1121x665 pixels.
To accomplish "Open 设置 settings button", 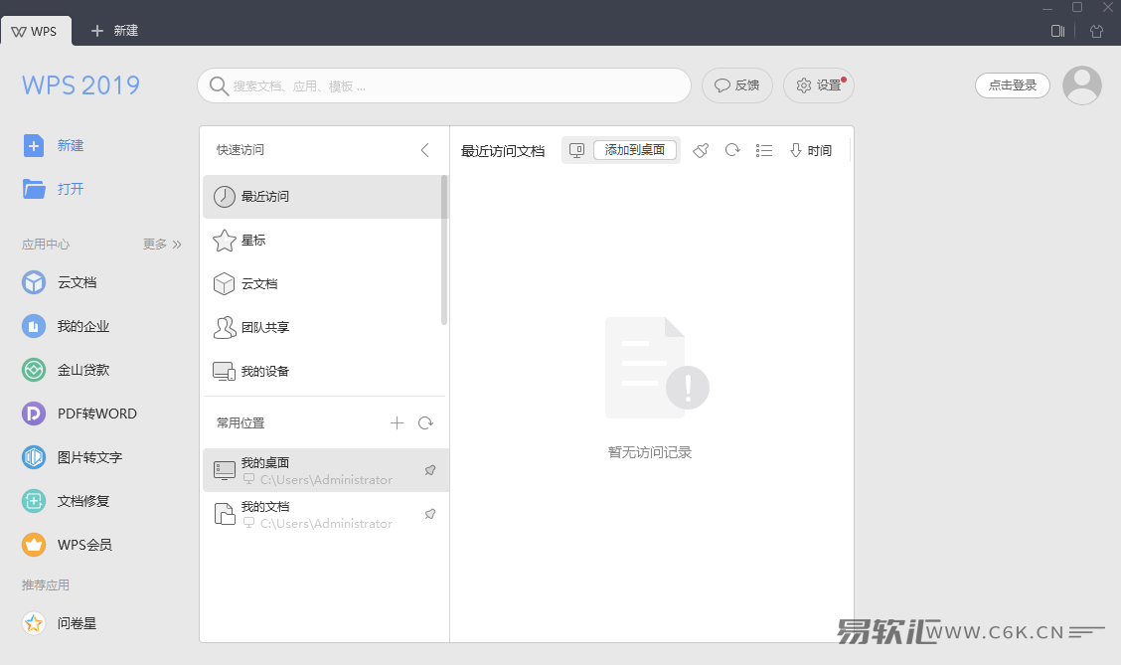I will (x=819, y=85).
